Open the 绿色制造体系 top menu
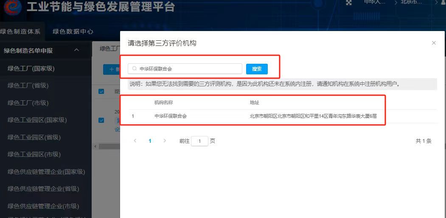This screenshot has width=446, height=218. click(20, 31)
